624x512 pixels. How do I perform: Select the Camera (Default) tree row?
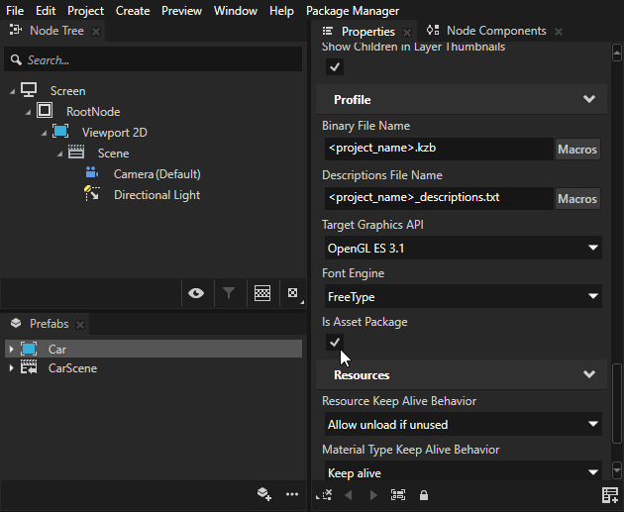click(156, 174)
